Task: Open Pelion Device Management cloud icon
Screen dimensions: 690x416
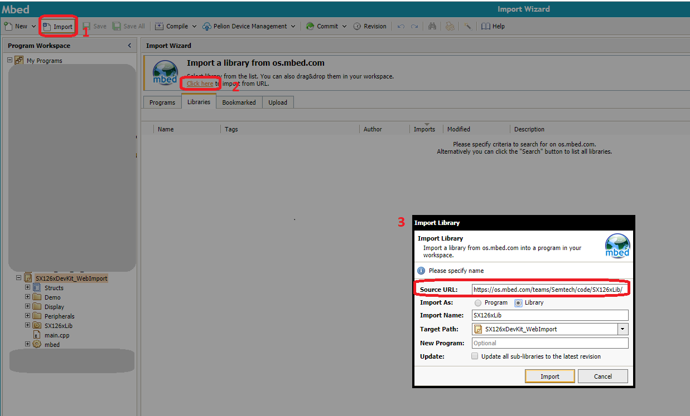Action: click(207, 26)
